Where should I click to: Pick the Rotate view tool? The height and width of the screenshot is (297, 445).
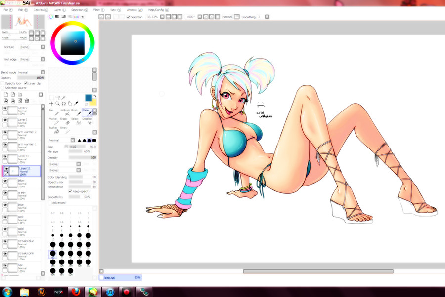click(64, 104)
